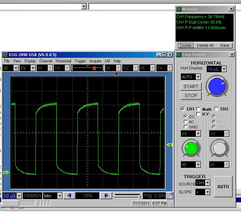Screen dimensions: 241x214
Task: Open the Hori Display 10 uS dropdown
Action: 224,69
